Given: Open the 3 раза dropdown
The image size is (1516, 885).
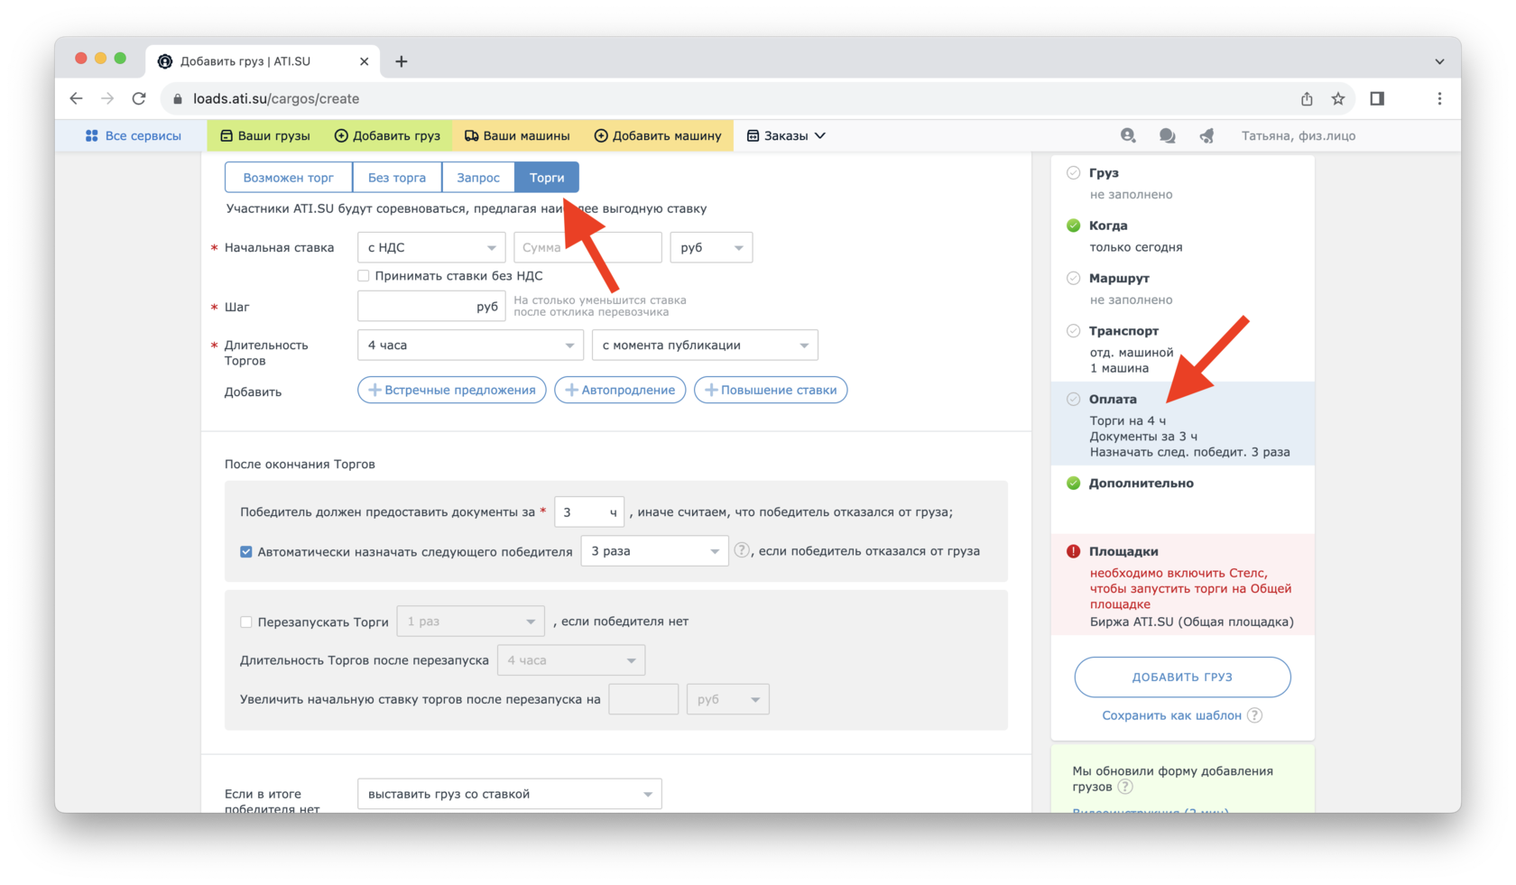Looking at the screenshot, I should point(654,551).
